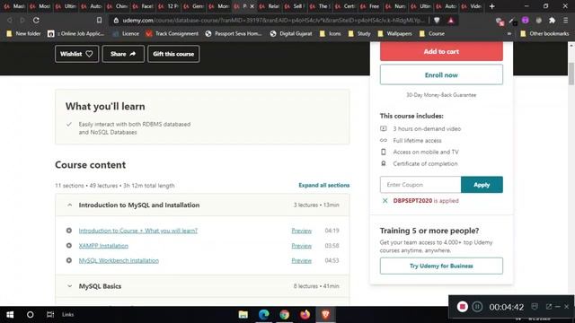Preview the XAMPP Installation lecture

click(x=302, y=246)
